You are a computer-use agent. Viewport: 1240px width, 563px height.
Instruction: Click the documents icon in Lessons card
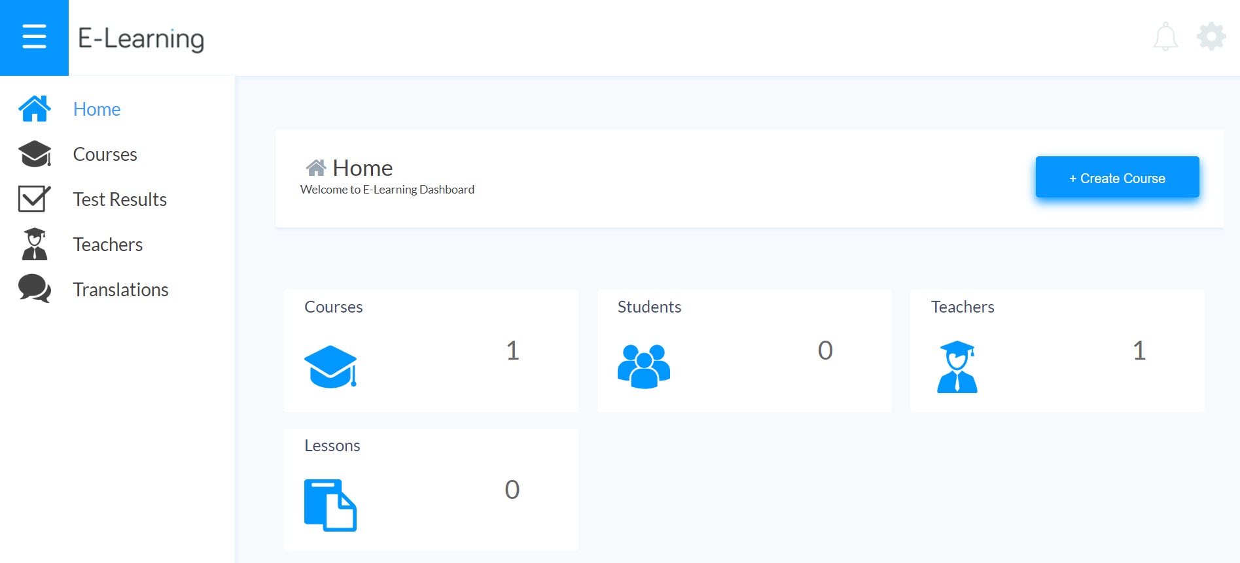pyautogui.click(x=330, y=505)
